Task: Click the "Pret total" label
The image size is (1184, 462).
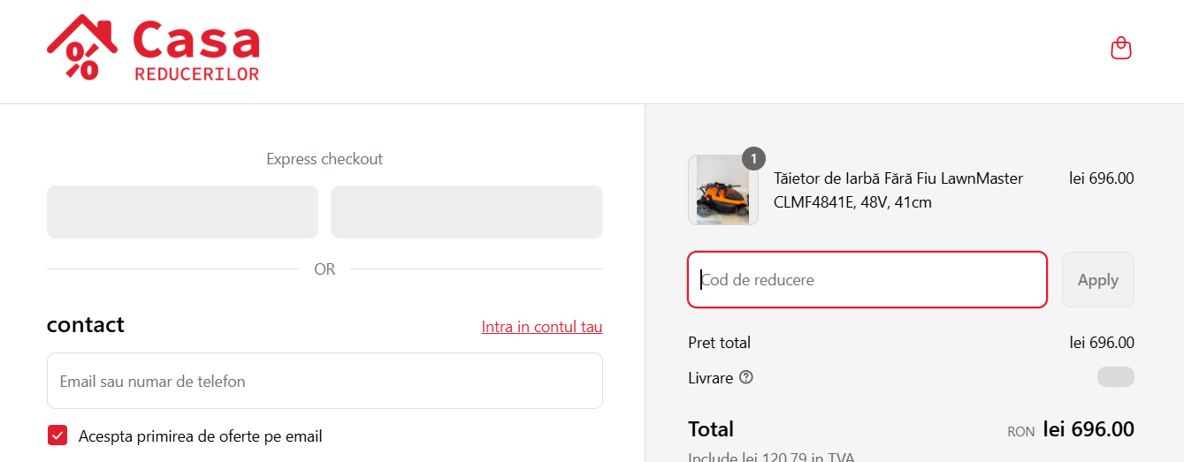Action: 719,343
